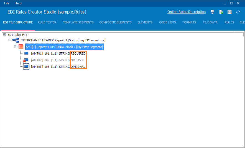Collapse the AMT[1] segment node

(15, 47)
